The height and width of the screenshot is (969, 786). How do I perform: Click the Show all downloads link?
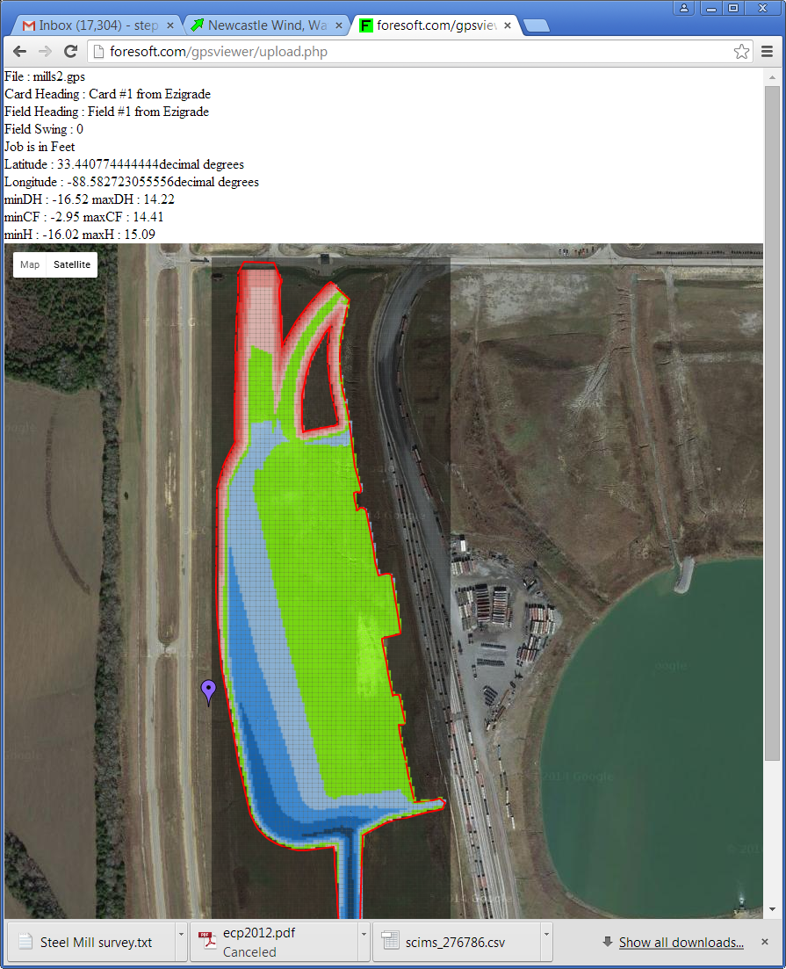point(681,943)
